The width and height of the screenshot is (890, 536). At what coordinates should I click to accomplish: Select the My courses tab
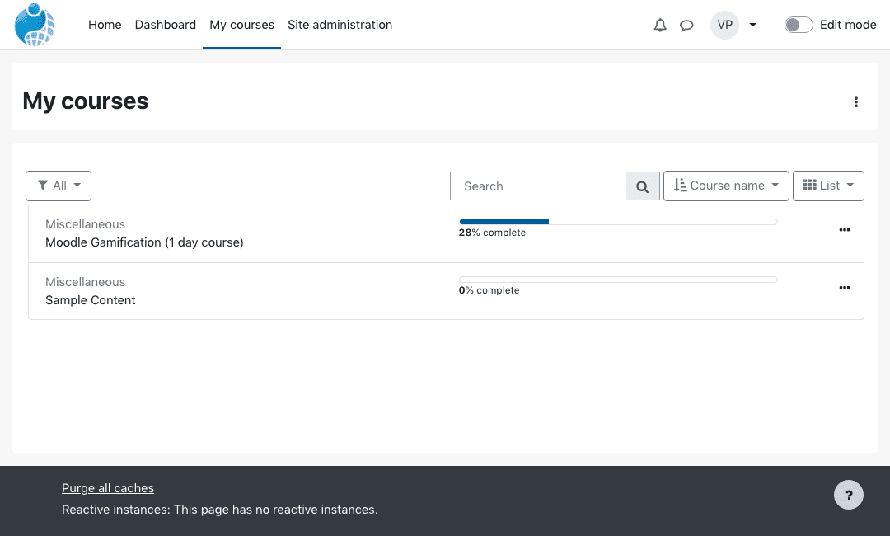click(241, 25)
